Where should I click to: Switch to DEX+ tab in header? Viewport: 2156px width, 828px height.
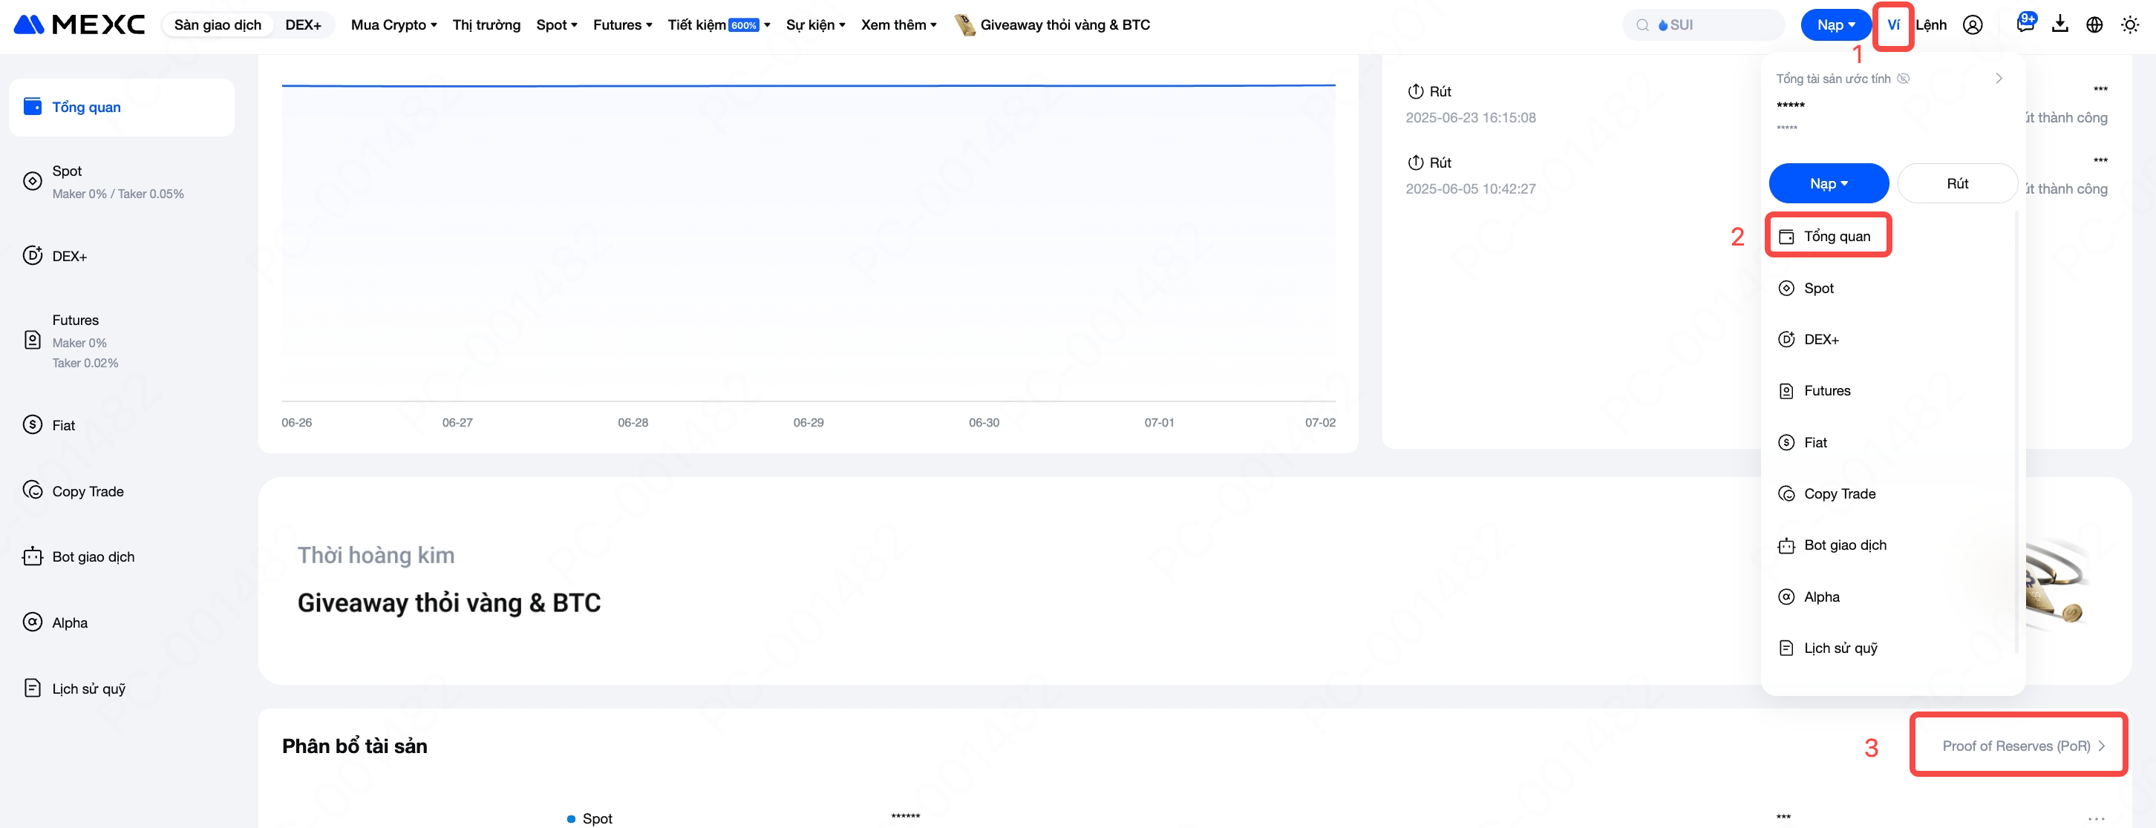[303, 25]
